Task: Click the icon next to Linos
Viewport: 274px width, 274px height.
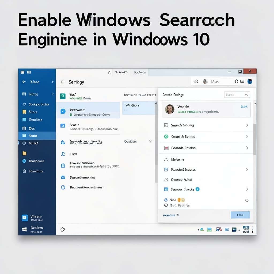Action: point(63,154)
